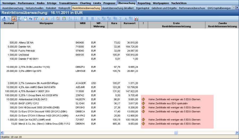Click the green table columns toolbar icon
The height and width of the screenshot is (139, 239).
coord(64,19)
